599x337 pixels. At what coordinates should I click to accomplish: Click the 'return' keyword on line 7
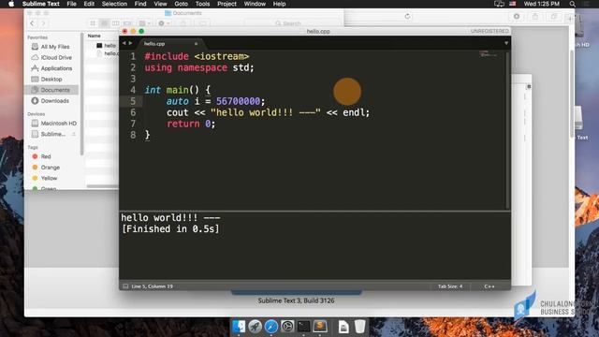pyautogui.click(x=183, y=124)
